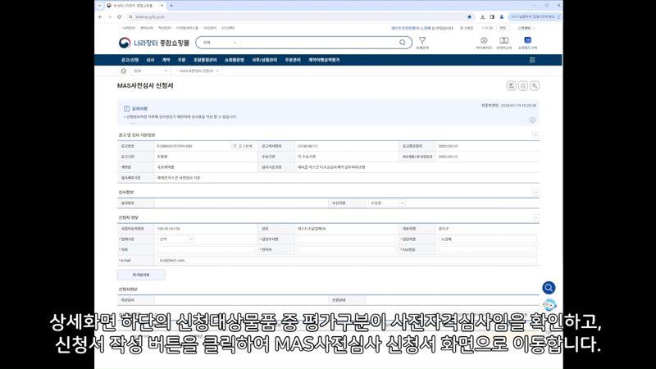The image size is (656, 369).
Task: Click the 담당자명 input field
Action: (487, 239)
